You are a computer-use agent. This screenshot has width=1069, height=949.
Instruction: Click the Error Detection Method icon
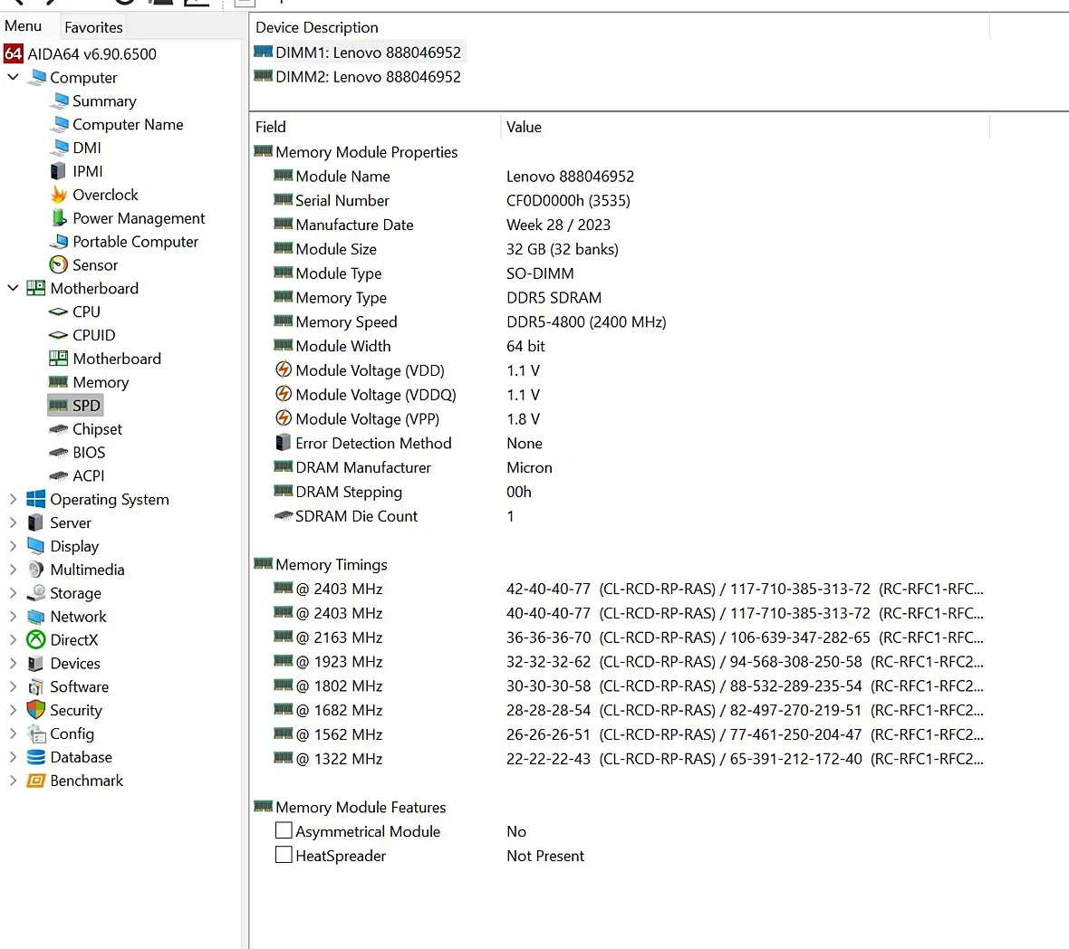click(x=283, y=443)
